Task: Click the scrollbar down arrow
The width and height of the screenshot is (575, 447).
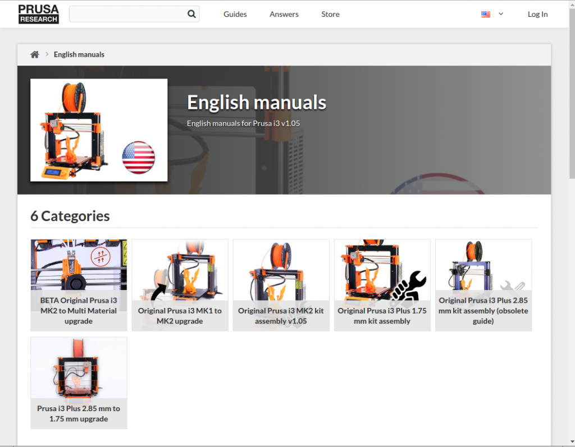Action: 572,442
